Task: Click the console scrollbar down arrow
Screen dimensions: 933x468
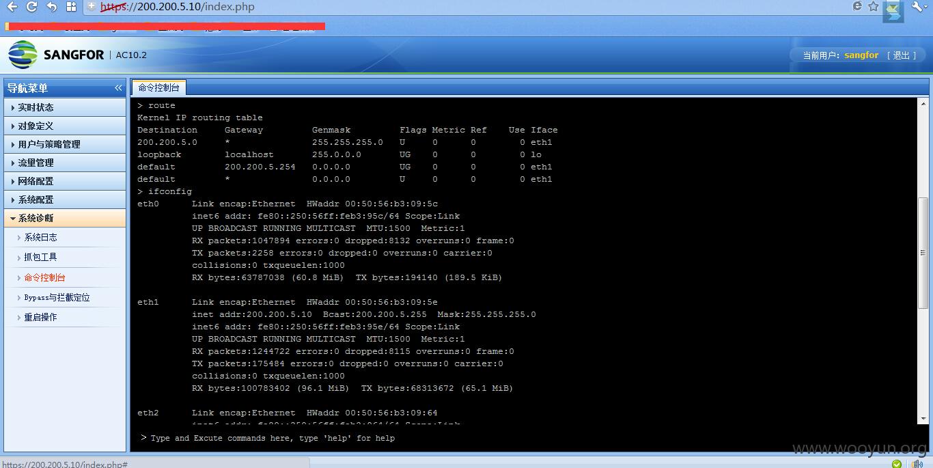Action: [923, 418]
